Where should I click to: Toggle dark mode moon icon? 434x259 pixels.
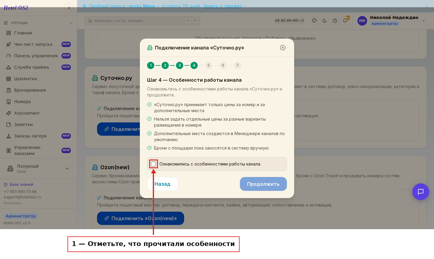point(325,21)
